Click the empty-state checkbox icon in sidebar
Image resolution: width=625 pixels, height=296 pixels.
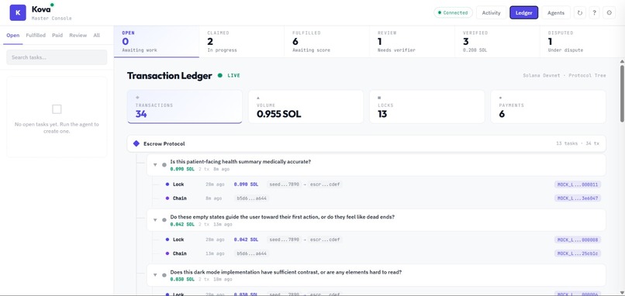click(57, 109)
